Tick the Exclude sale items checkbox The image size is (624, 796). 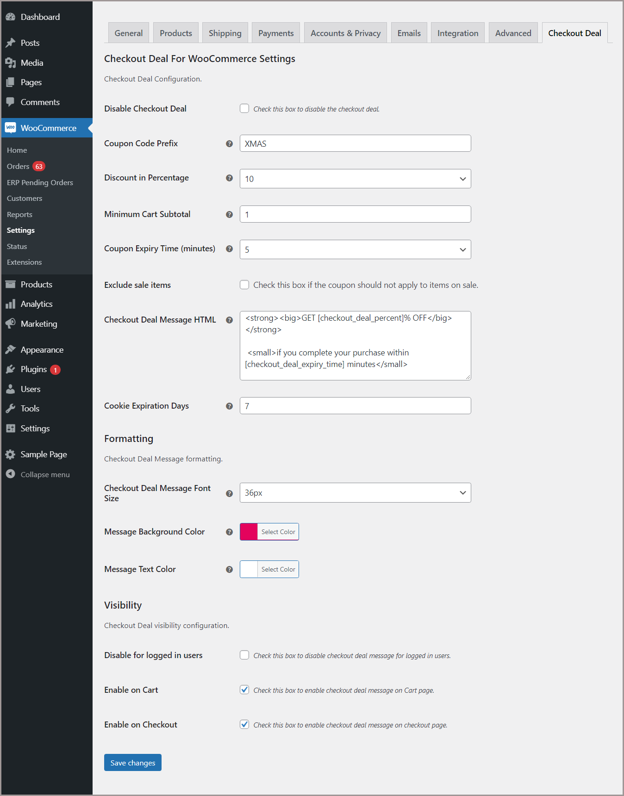coord(244,285)
